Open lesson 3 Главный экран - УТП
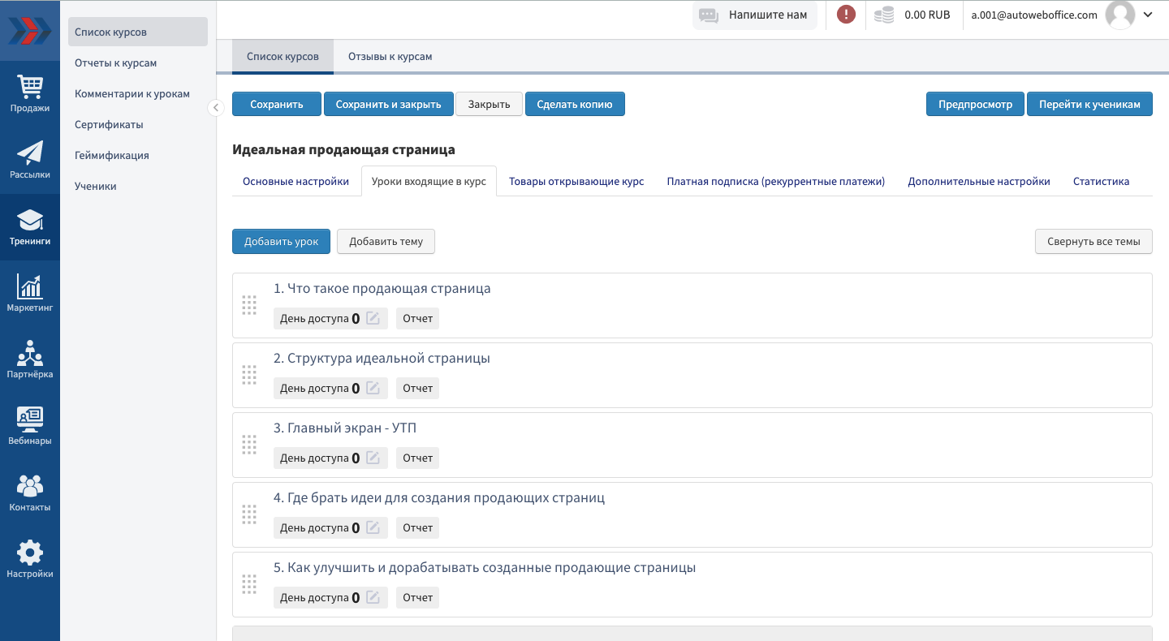The height and width of the screenshot is (641, 1169). pyautogui.click(x=345, y=428)
